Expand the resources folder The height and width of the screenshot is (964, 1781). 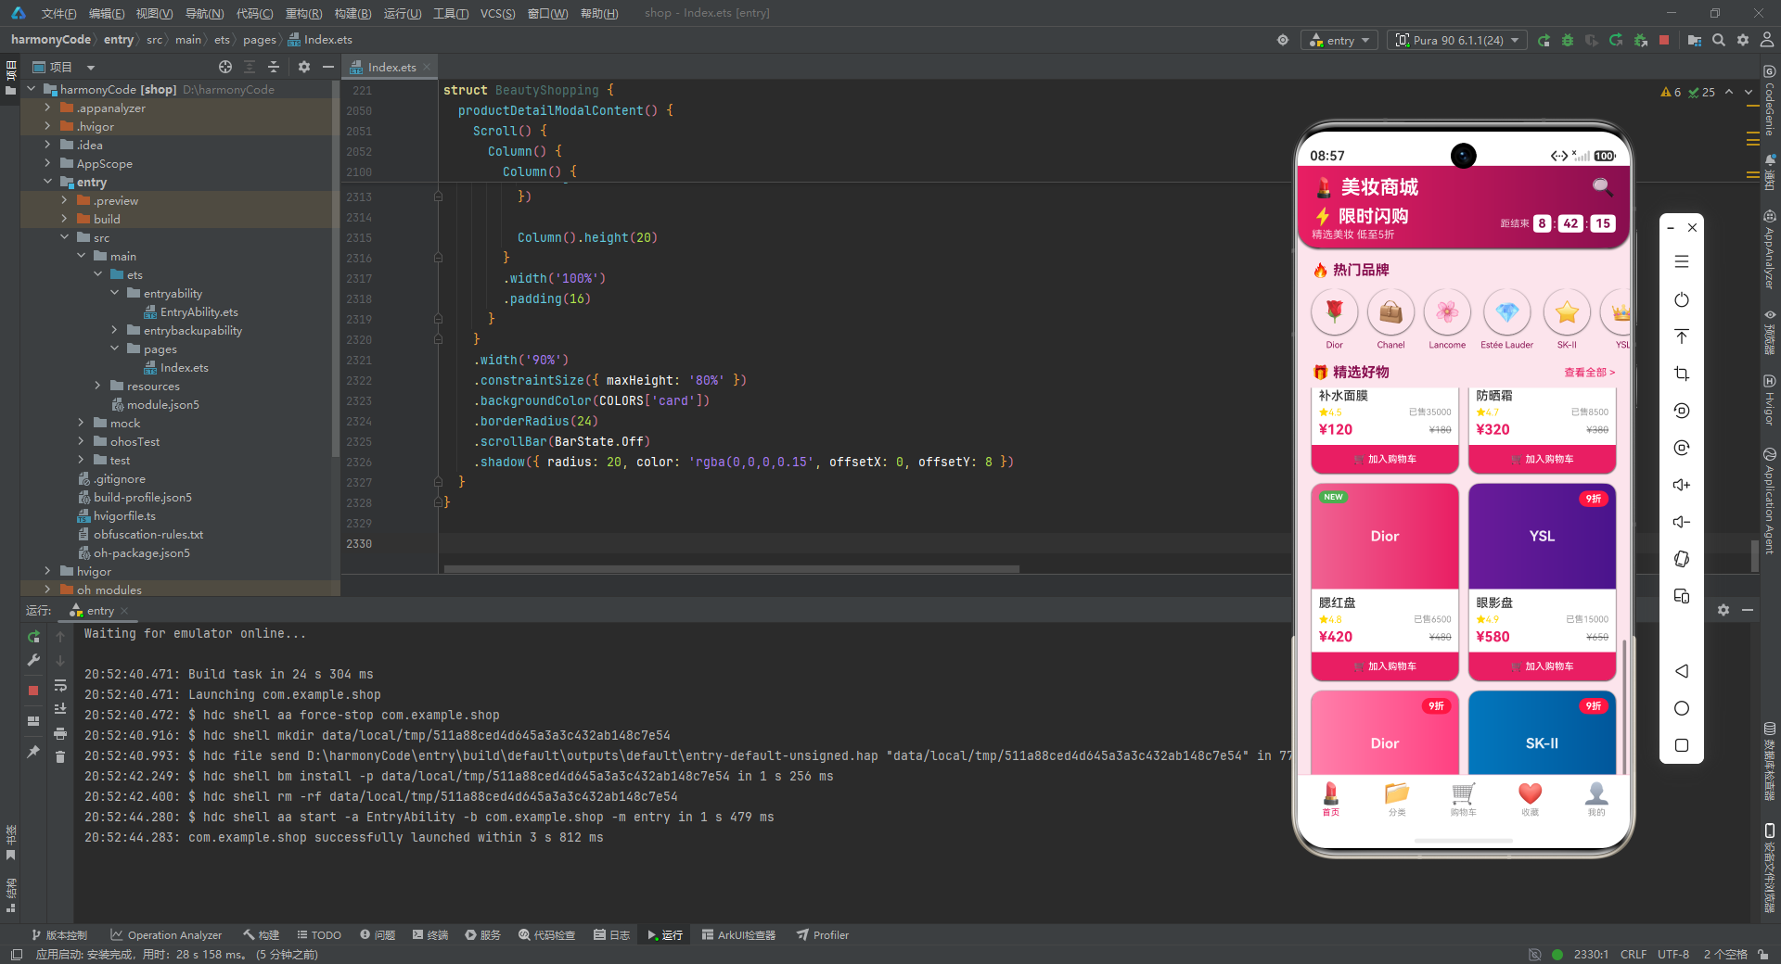click(x=97, y=386)
